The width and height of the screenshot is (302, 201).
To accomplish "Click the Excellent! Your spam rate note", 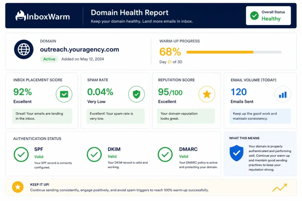I will (x=116, y=116).
